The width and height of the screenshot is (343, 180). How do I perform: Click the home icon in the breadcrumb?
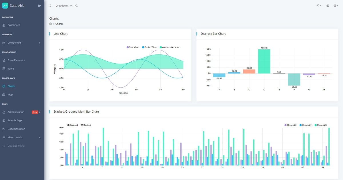coord(51,24)
